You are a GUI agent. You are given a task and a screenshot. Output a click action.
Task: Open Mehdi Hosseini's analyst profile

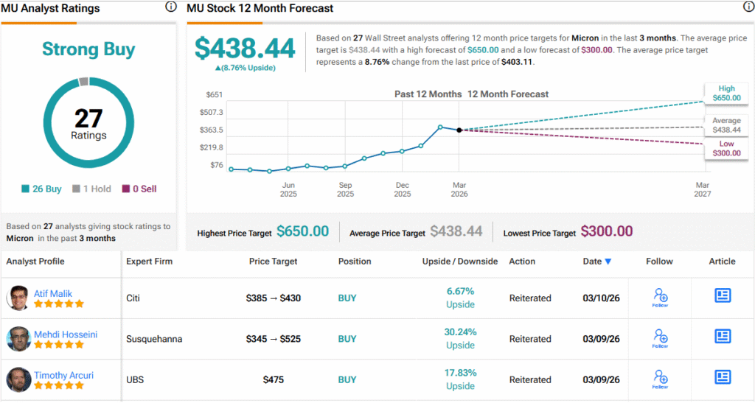point(66,334)
